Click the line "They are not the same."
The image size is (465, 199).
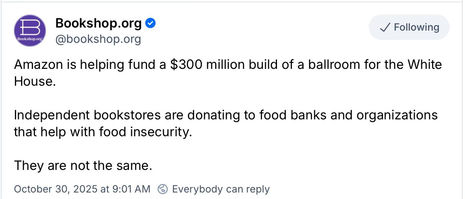[x=83, y=165]
